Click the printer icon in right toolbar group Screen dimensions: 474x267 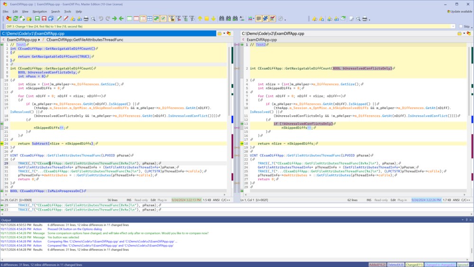(365, 19)
